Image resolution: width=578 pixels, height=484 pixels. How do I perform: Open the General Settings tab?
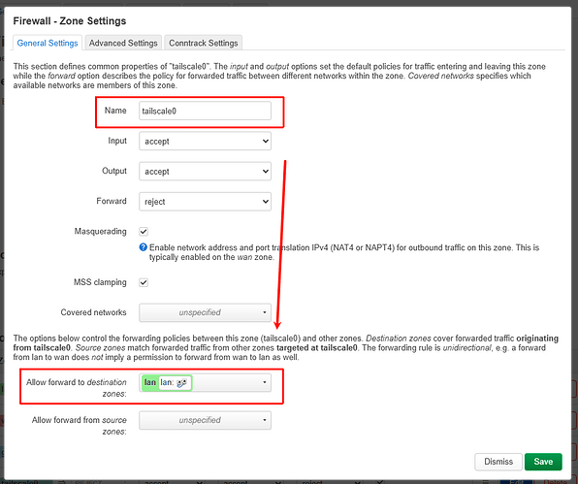tap(48, 43)
